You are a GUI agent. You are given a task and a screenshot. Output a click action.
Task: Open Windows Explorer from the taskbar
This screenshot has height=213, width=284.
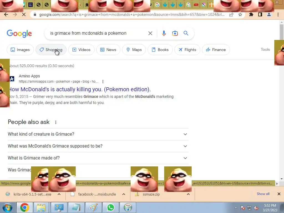(41, 207)
